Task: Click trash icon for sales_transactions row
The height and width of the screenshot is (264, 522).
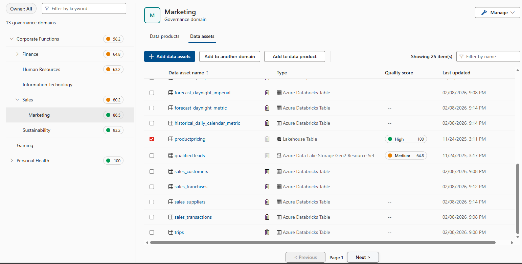Action: (267, 217)
